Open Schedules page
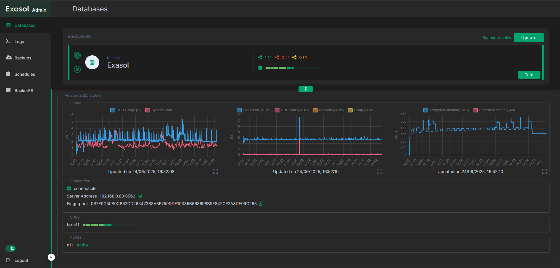Image resolution: width=560 pixels, height=268 pixels. point(26,74)
